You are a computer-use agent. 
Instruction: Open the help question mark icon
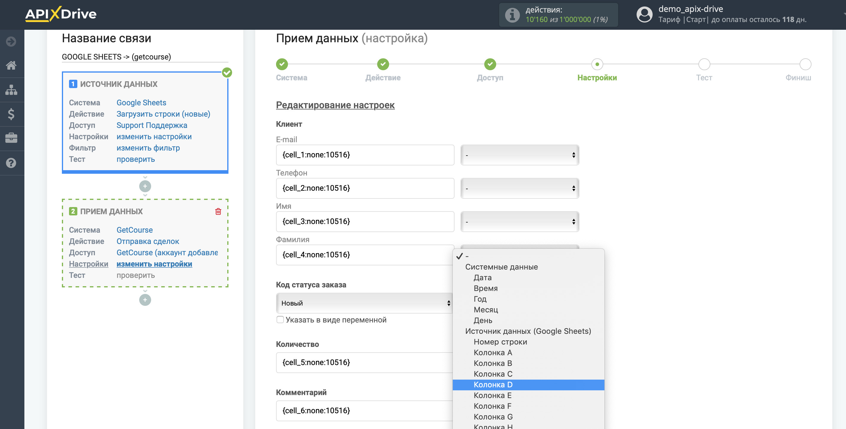tap(11, 163)
